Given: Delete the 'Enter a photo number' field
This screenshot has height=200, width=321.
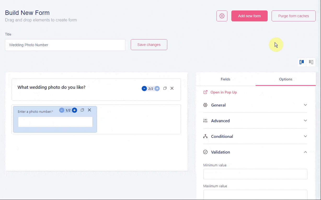Looking at the screenshot, I should click(x=89, y=110).
